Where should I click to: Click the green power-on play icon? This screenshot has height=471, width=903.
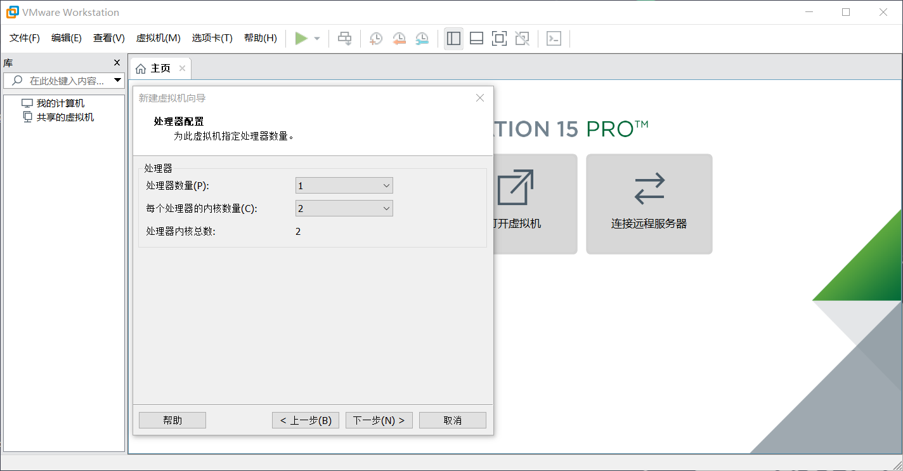tap(301, 39)
